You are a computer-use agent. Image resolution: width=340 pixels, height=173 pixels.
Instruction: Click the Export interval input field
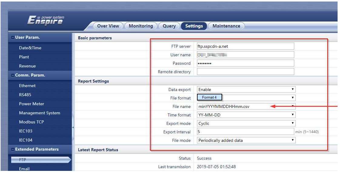[x=245, y=132]
